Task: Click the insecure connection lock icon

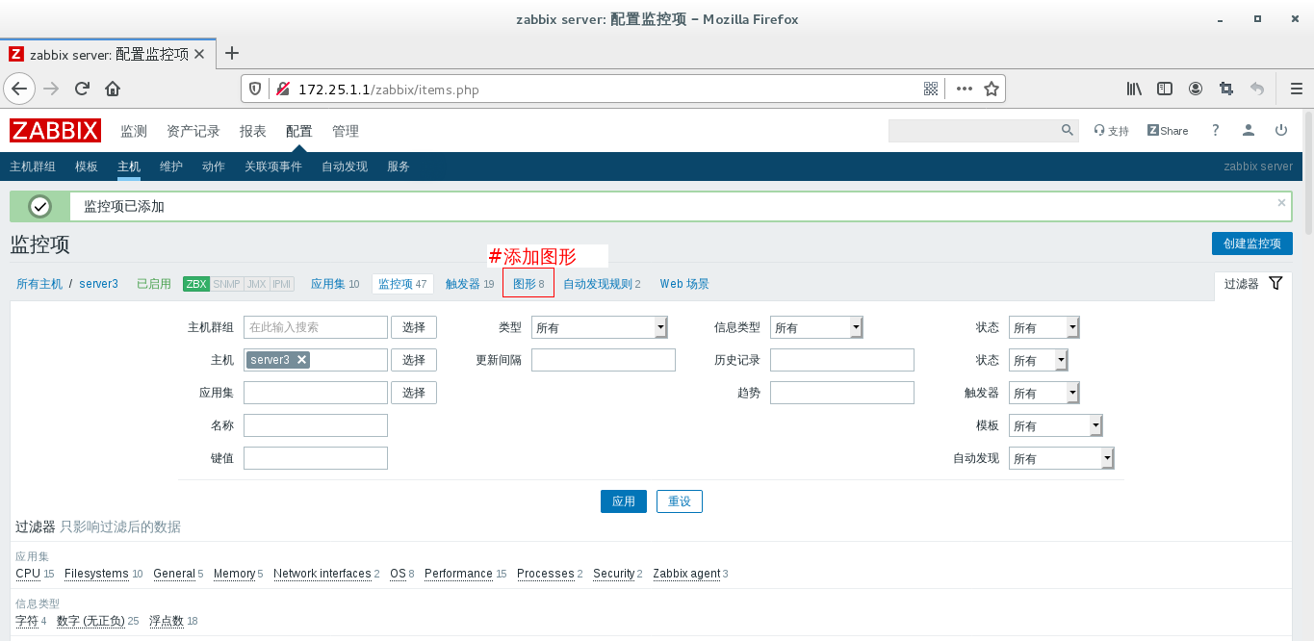Action: click(x=282, y=89)
